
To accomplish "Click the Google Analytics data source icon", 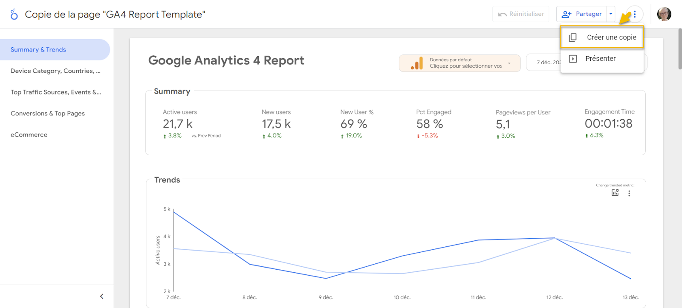I will point(417,63).
